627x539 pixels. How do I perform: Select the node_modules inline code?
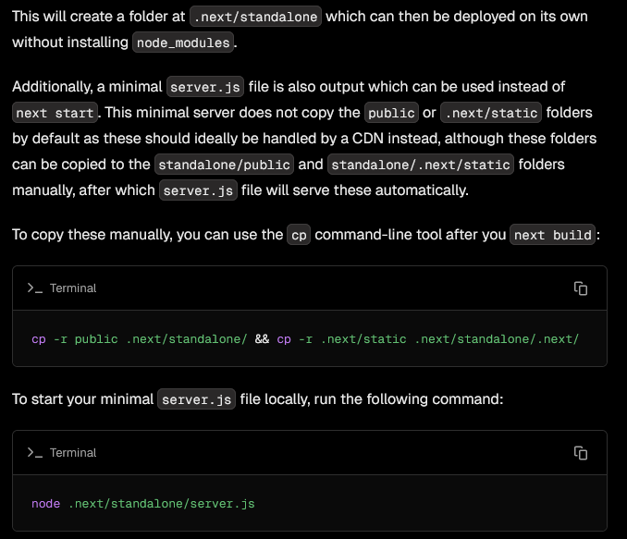coord(184,43)
